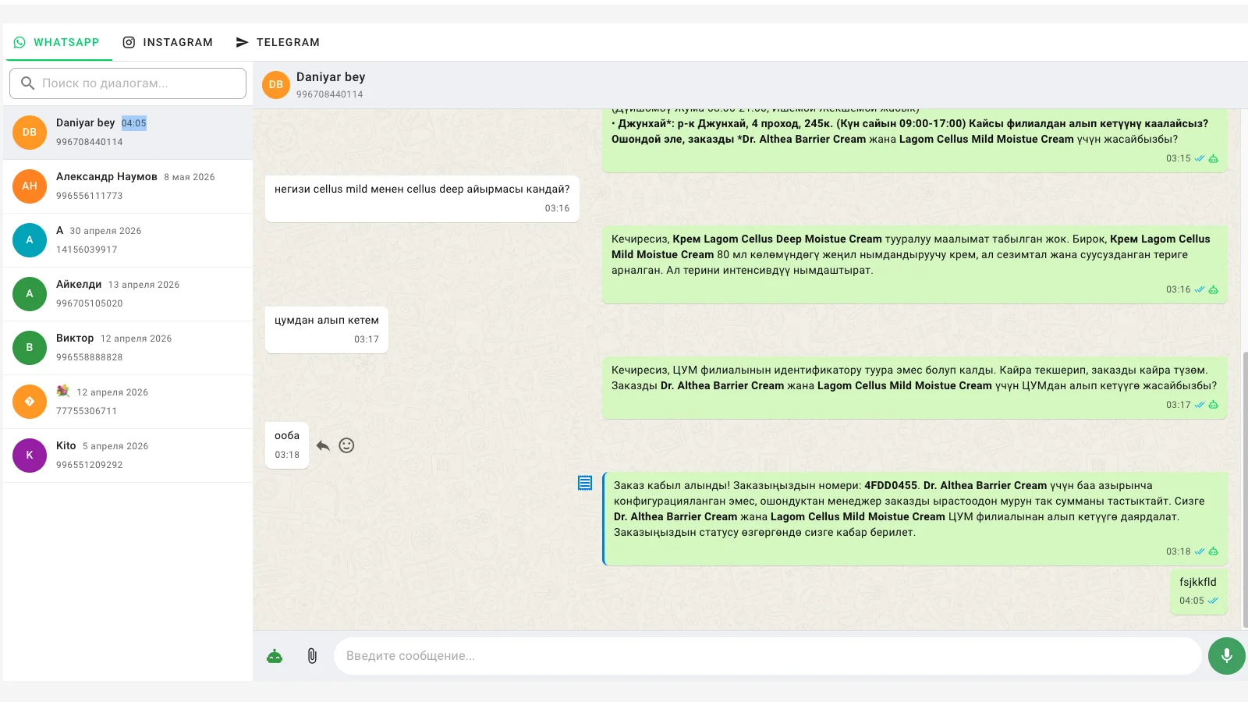1248x702 pixels.
Task: Click the 'цумдан алып кетем' message
Action: tap(327, 330)
